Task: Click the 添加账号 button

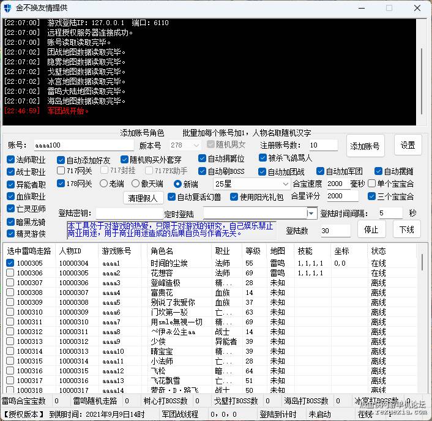Action: (365, 146)
